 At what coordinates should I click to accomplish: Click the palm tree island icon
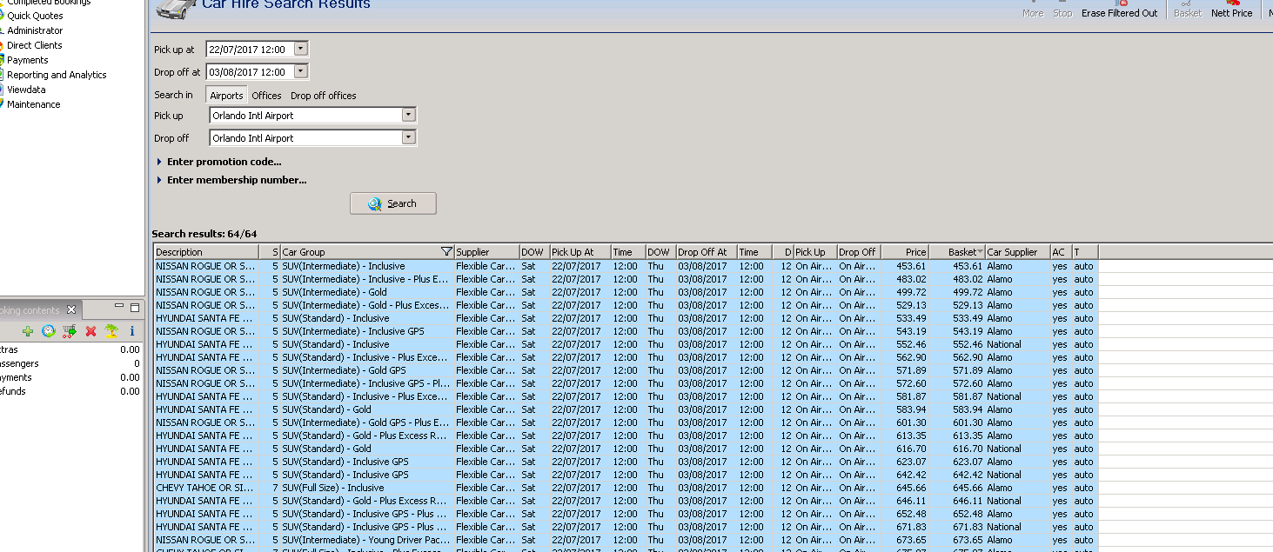coord(111,331)
